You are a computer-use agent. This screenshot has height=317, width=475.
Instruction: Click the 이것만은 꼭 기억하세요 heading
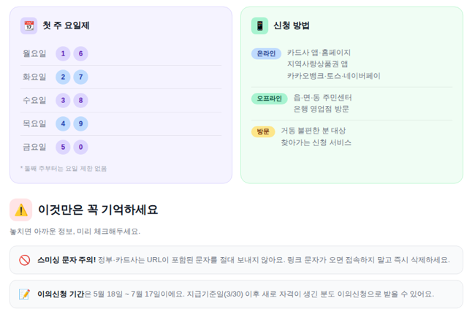click(97, 210)
